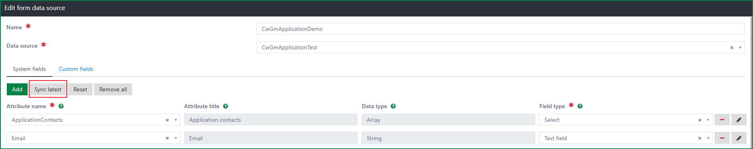The image size is (753, 149).
Task: Expand the ApplicationContacts attribute name dropdown
Action: click(x=176, y=120)
